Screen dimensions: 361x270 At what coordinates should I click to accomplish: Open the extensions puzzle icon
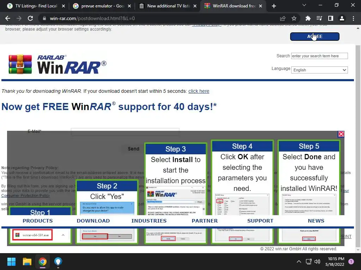[308, 18]
